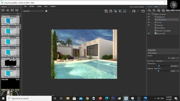
Task: Render with the last teapot icon
Action: 143,11
